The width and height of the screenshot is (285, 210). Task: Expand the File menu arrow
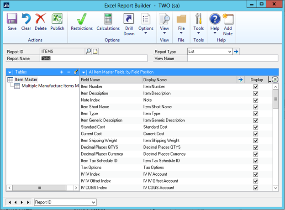click(181, 33)
